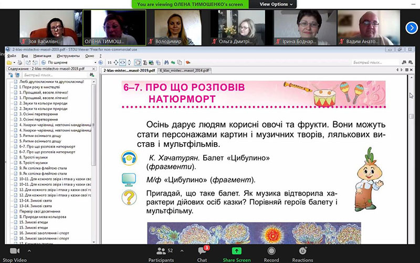Toggle fit width zoom icon
Image resolution: width=420 pixels, height=263 pixels.
(x=122, y=62)
